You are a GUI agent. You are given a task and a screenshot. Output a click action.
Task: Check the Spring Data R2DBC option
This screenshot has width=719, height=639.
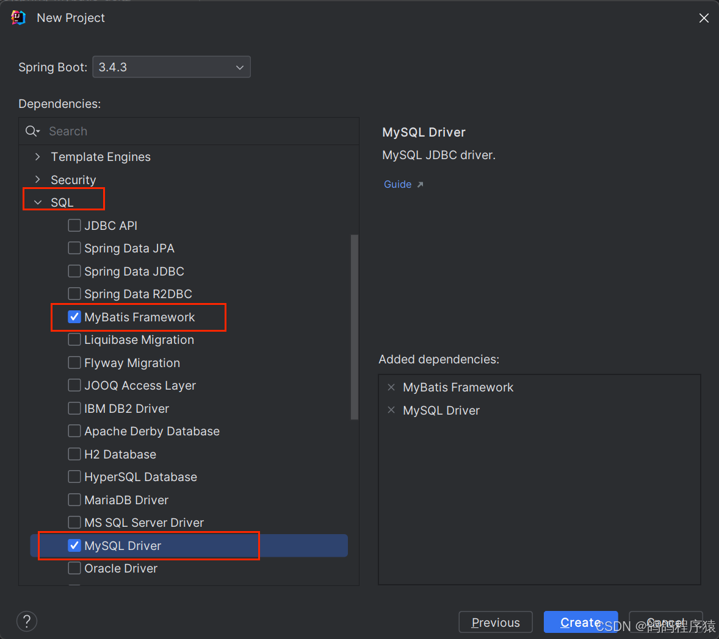pos(74,294)
